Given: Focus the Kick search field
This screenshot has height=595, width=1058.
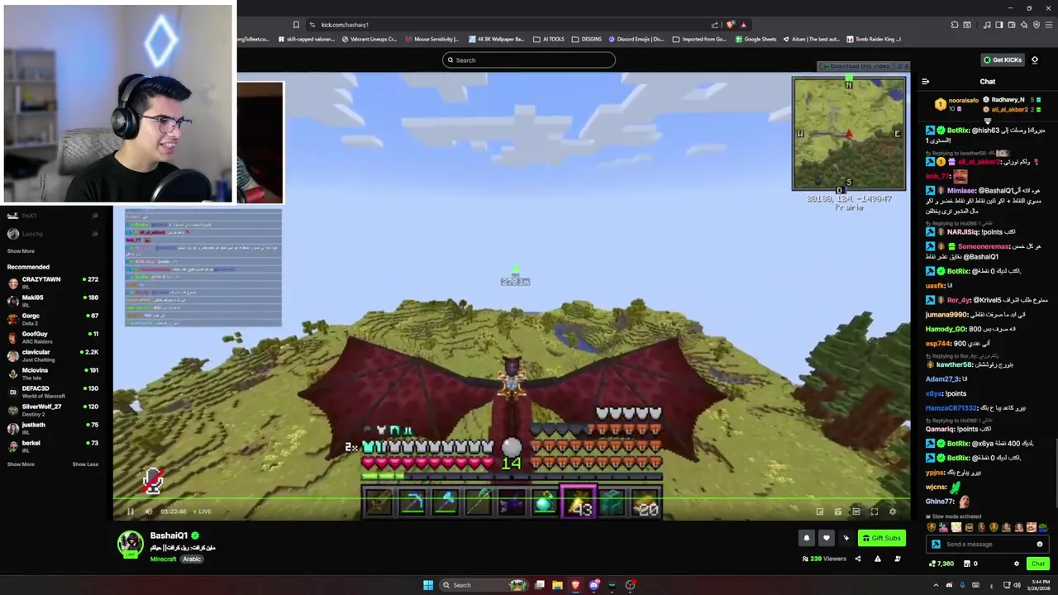Looking at the screenshot, I should click(x=529, y=59).
